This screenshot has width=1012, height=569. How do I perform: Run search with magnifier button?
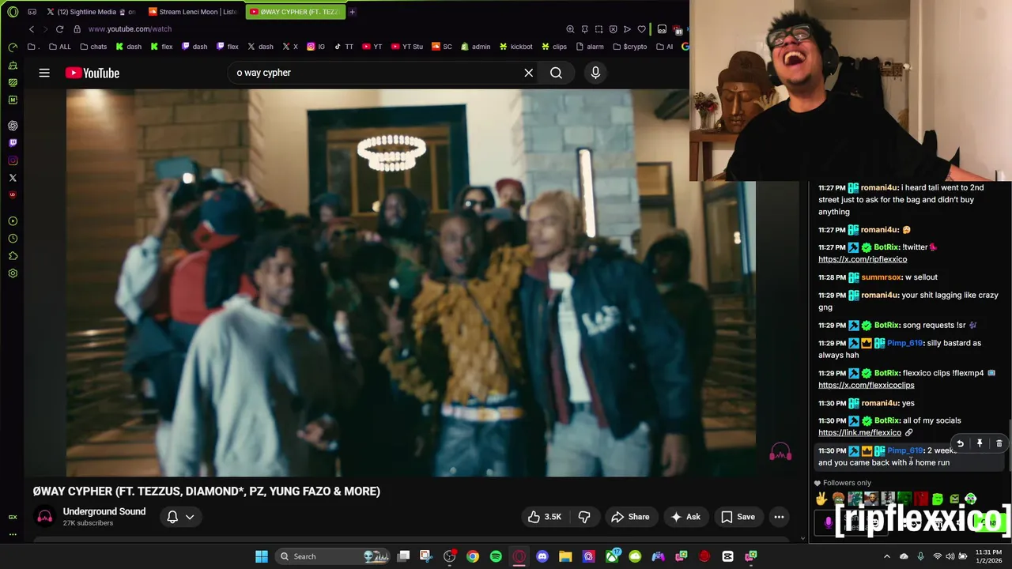click(x=556, y=73)
